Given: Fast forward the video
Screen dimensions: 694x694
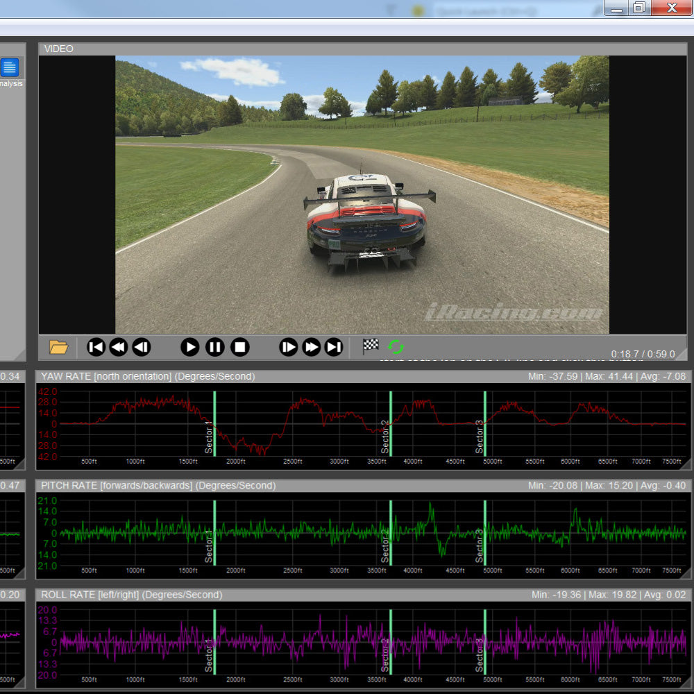Looking at the screenshot, I should (x=311, y=347).
